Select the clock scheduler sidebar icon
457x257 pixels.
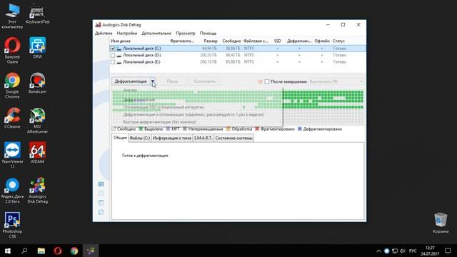101,193
